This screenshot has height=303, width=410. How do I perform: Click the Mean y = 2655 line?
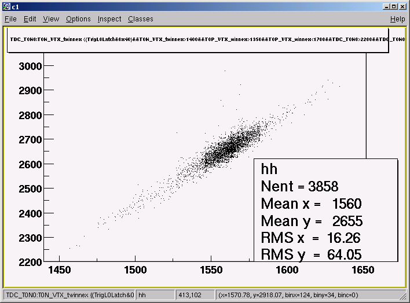click(312, 221)
